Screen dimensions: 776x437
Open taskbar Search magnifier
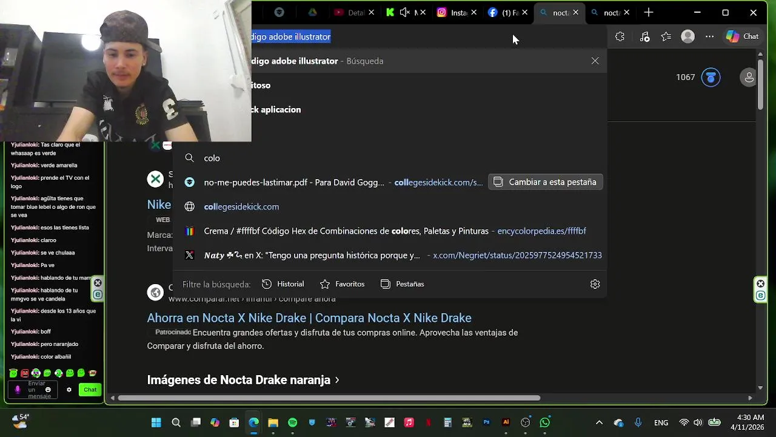tap(176, 422)
